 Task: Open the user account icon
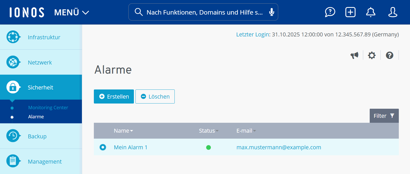[x=393, y=12]
